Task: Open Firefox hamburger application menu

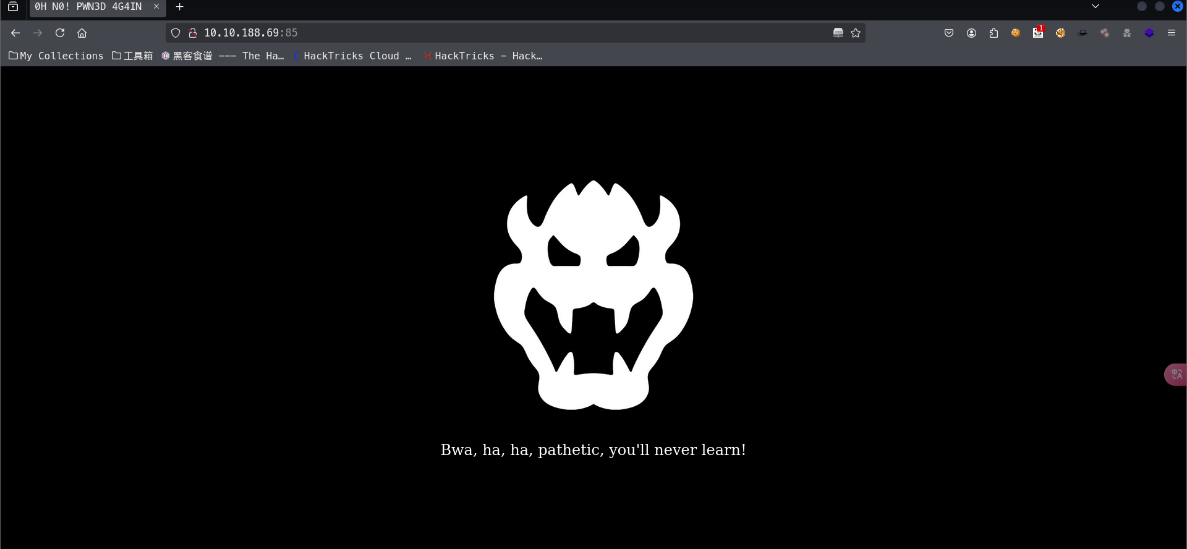Action: (x=1172, y=33)
